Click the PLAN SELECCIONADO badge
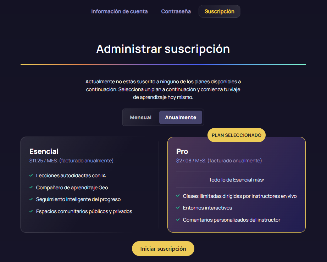Image resolution: width=327 pixels, height=262 pixels. pyautogui.click(x=236, y=135)
